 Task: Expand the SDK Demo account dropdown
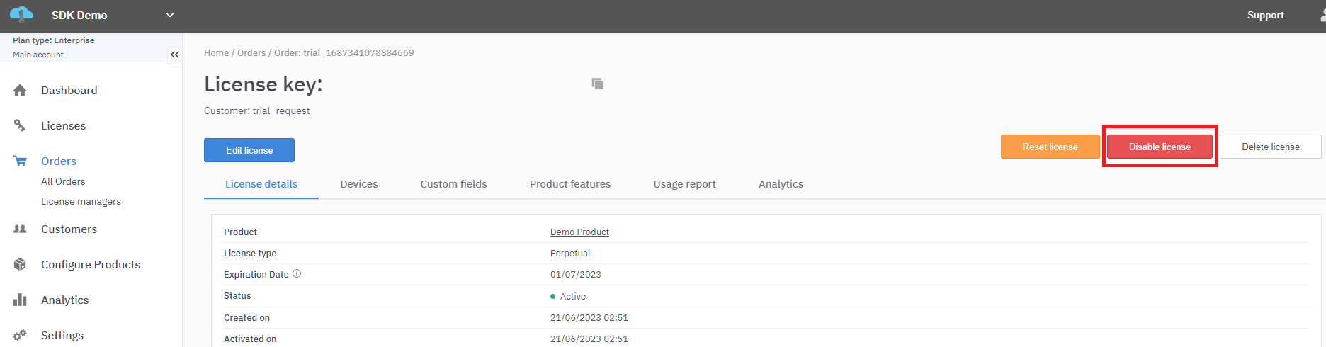tap(169, 15)
